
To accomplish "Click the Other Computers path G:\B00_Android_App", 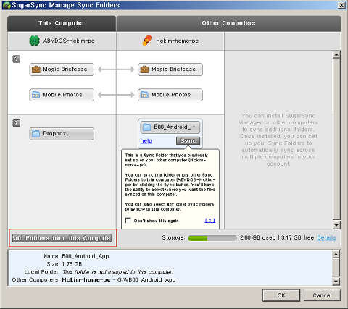I will (146, 280).
